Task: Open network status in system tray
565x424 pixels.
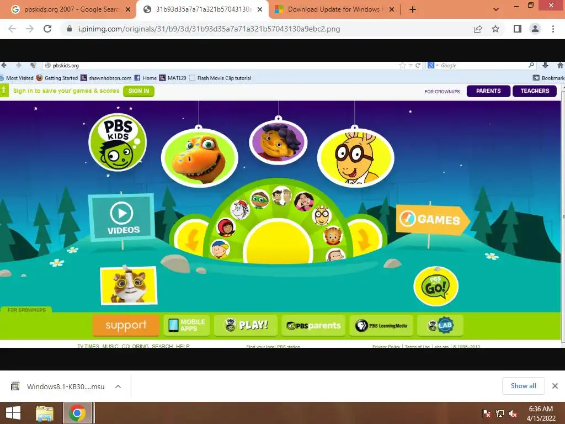Action: pyautogui.click(x=500, y=414)
